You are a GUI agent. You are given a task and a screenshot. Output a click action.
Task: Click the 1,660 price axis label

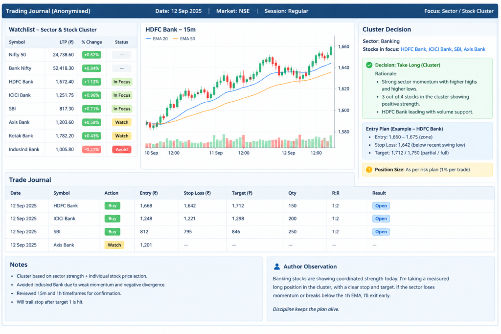tap(343, 46)
